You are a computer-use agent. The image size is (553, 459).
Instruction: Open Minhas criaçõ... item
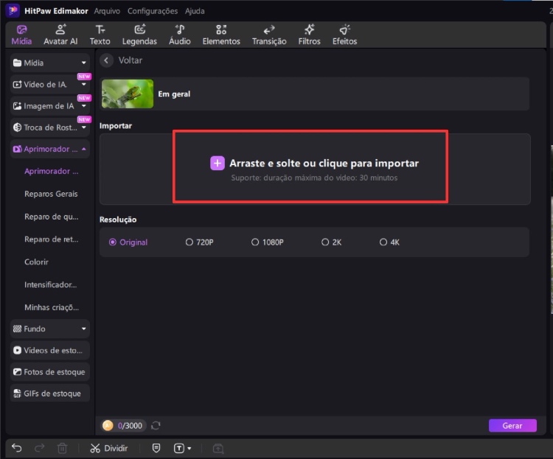(52, 307)
